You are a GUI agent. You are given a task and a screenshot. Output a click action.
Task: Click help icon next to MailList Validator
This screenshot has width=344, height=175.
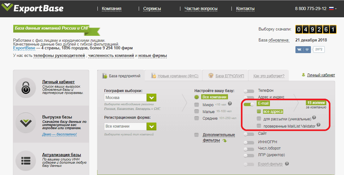pos(318,125)
